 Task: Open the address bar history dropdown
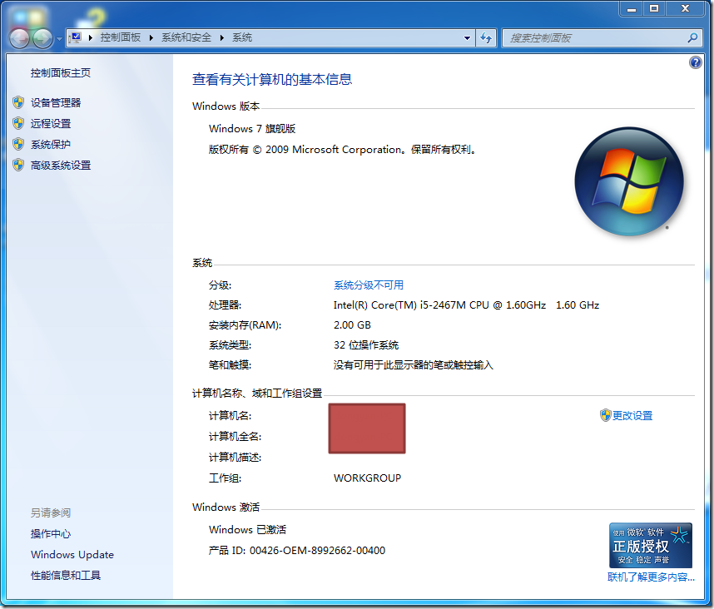tap(467, 38)
